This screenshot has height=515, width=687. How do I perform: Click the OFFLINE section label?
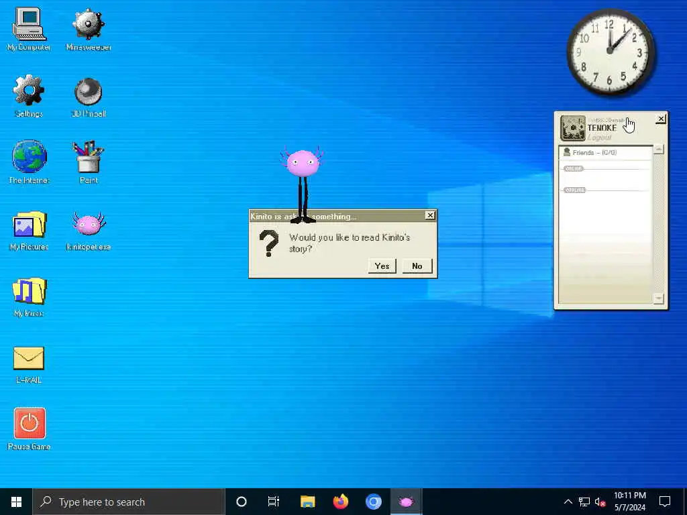(x=574, y=190)
